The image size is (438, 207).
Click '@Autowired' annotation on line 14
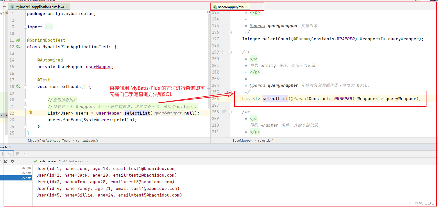point(50,60)
